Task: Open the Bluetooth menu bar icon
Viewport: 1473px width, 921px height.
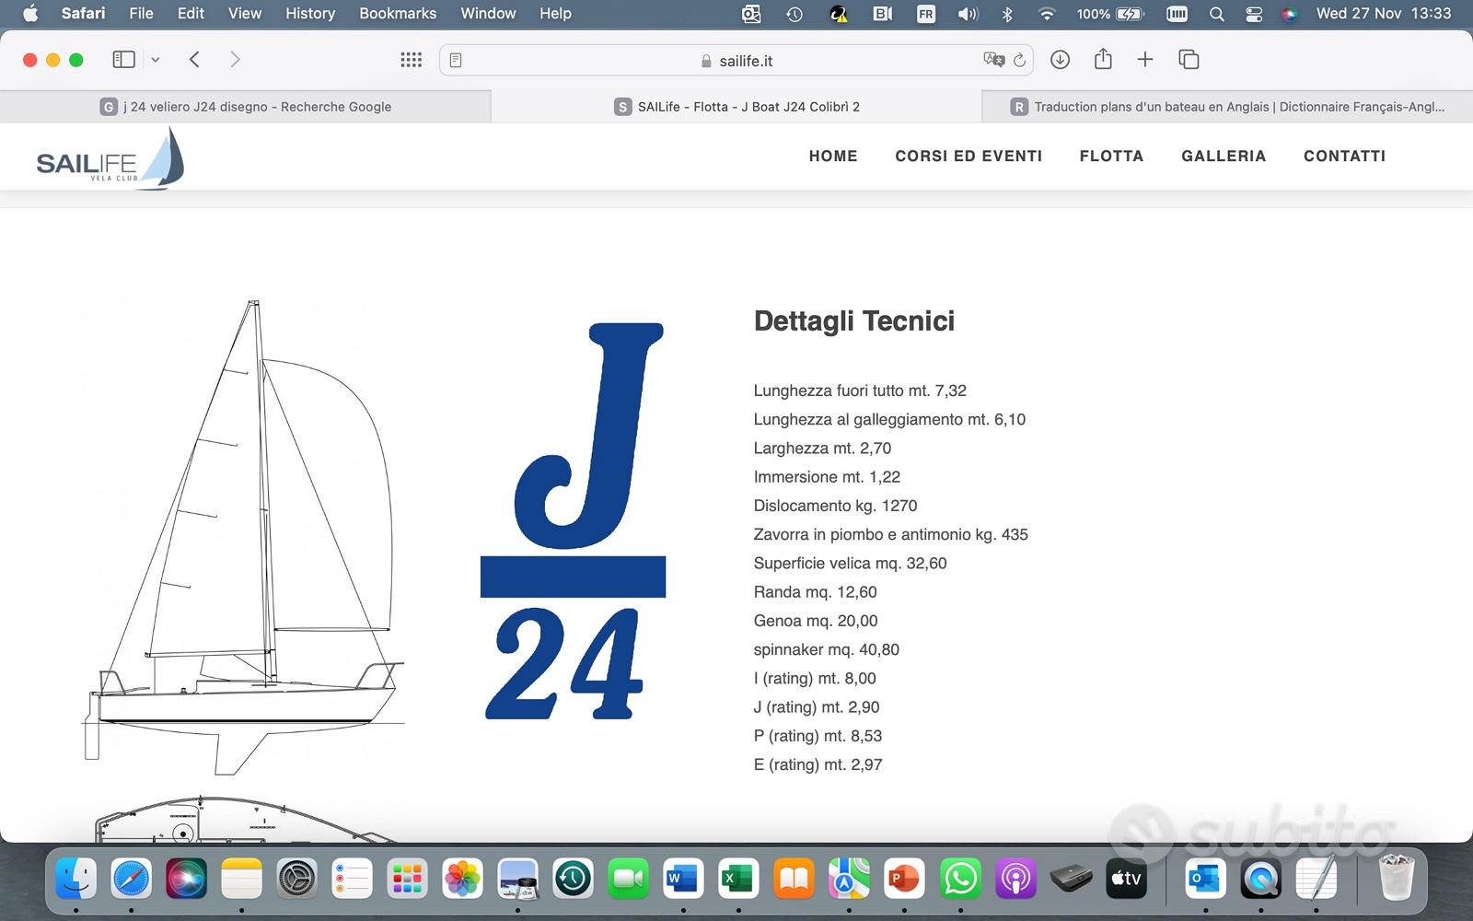Action: (1007, 14)
